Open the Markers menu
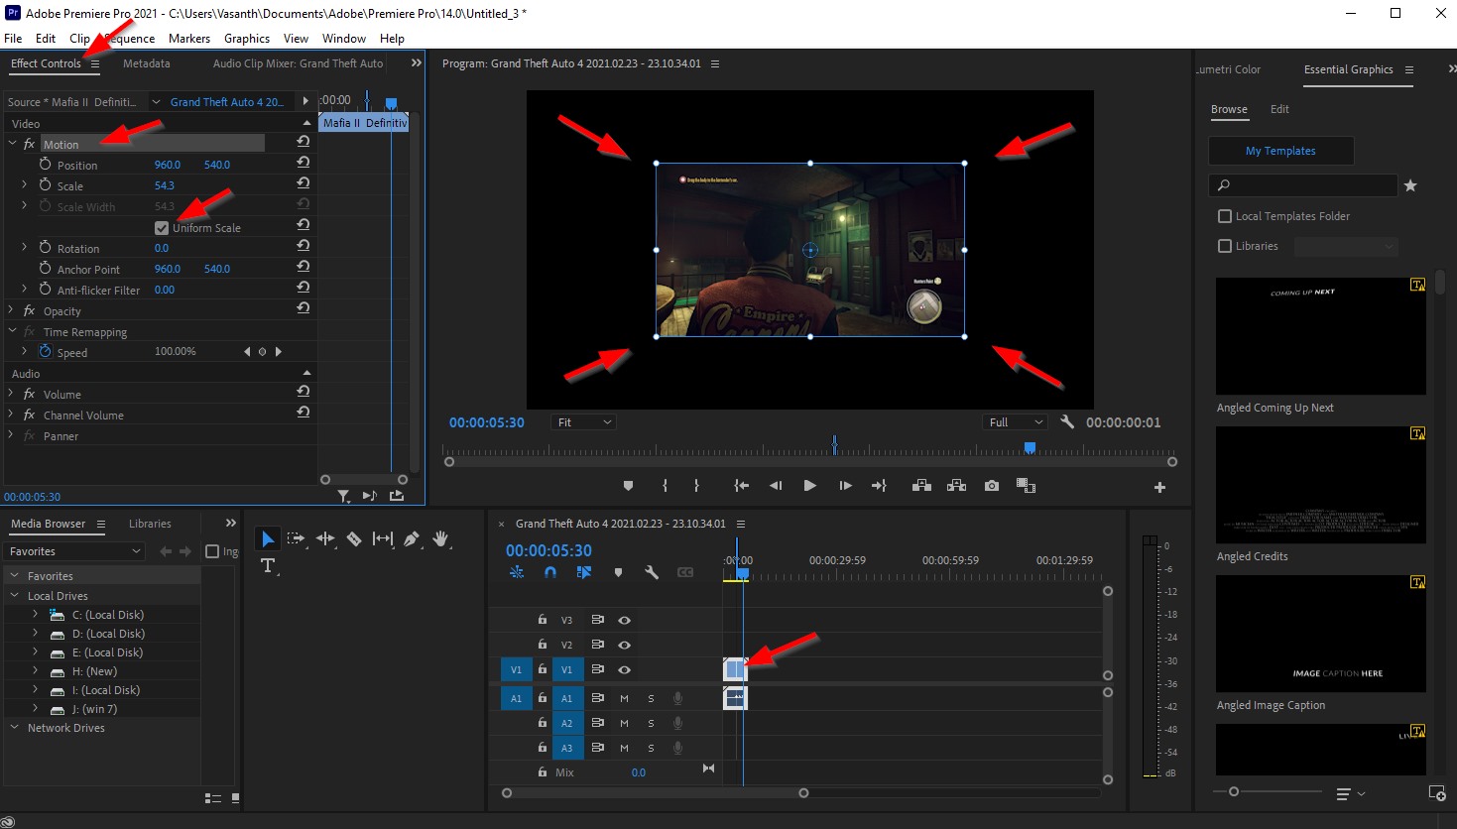1457x829 pixels. [x=188, y=39]
